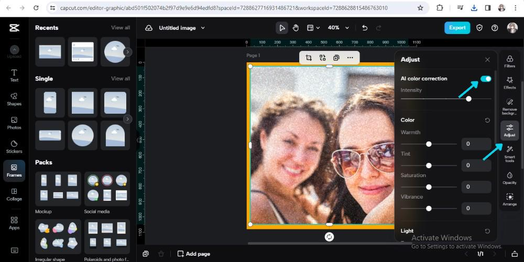Open the Filters tool
The height and width of the screenshot is (262, 524).
[x=510, y=61]
